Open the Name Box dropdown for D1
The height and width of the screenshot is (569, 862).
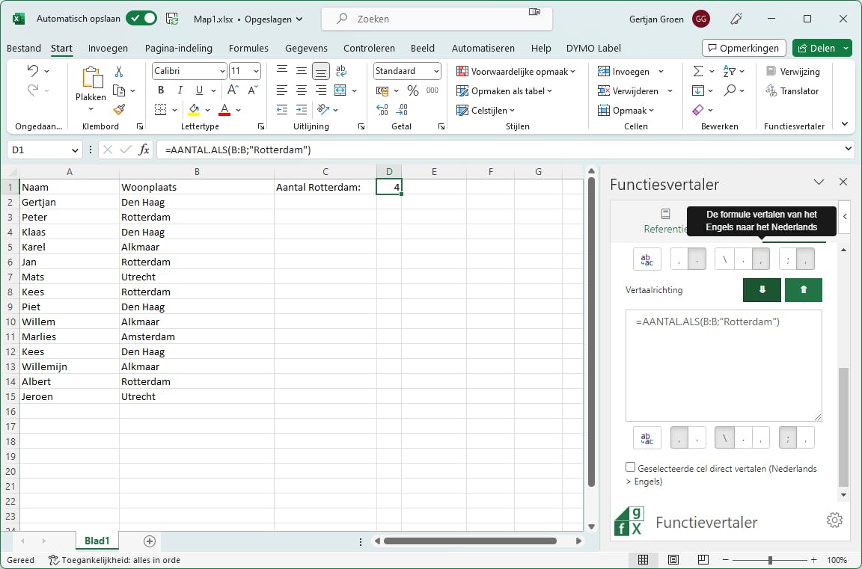pos(75,150)
